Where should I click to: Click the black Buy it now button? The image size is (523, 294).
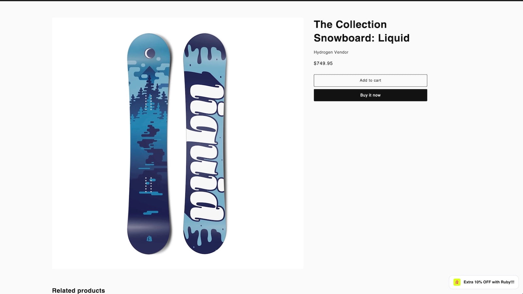point(370,95)
